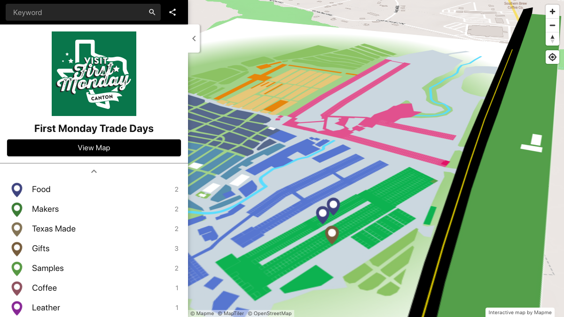Collapse the side panel with the arrow
The width and height of the screenshot is (564, 317).
coord(194,39)
